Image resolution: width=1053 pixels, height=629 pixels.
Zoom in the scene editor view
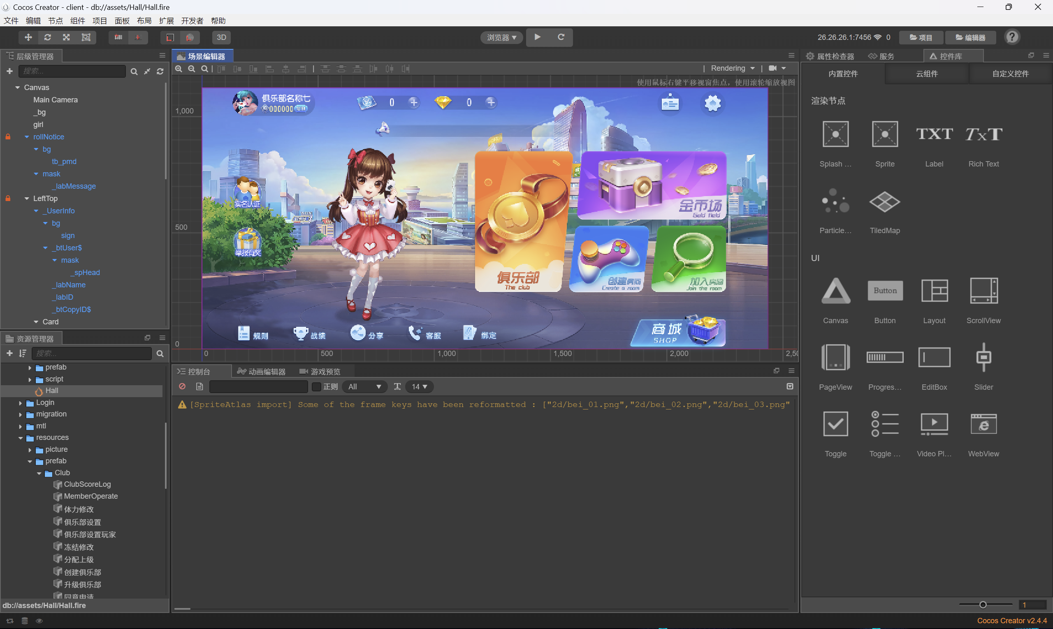[x=179, y=69]
